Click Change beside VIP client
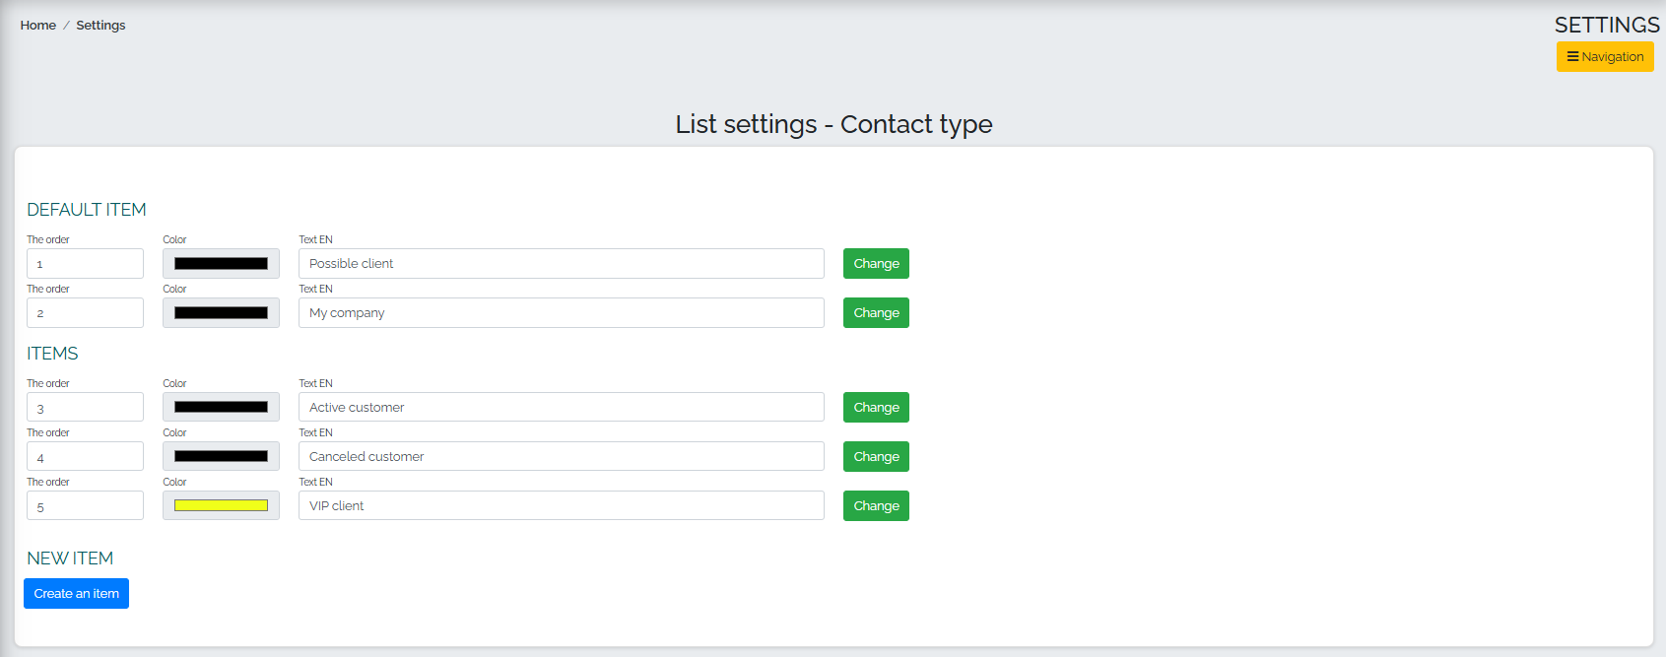The width and height of the screenshot is (1666, 657). (x=876, y=506)
